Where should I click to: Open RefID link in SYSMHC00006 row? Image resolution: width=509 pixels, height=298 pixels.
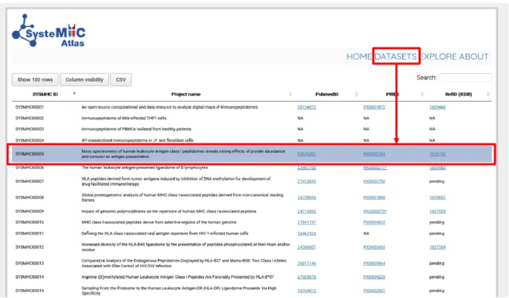pyautogui.click(x=437, y=168)
